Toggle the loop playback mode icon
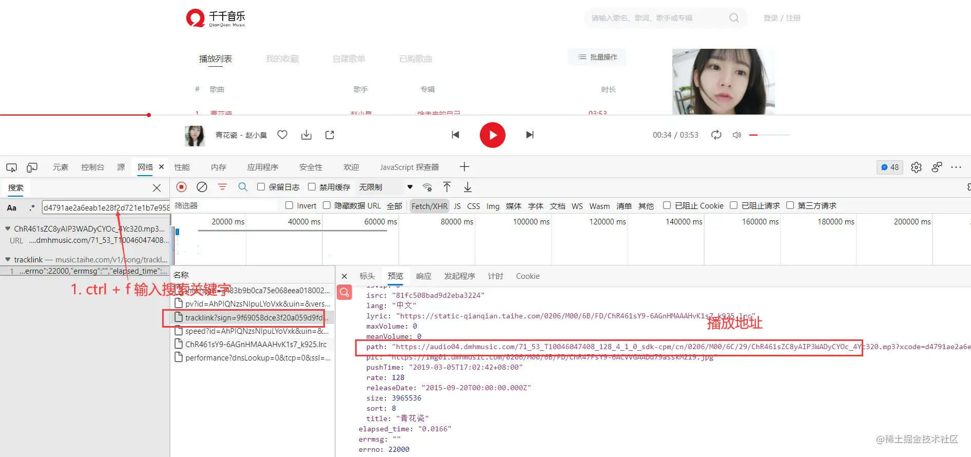This screenshot has width=971, height=457. tap(716, 135)
